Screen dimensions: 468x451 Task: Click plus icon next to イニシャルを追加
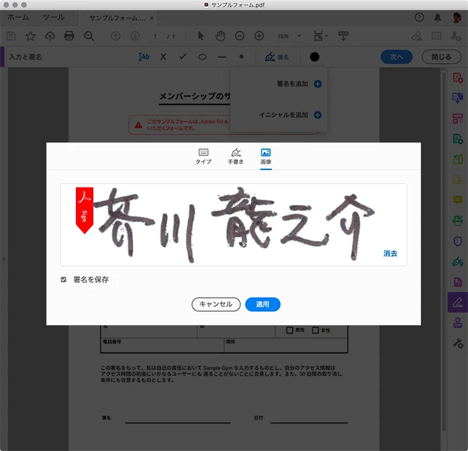click(x=318, y=115)
